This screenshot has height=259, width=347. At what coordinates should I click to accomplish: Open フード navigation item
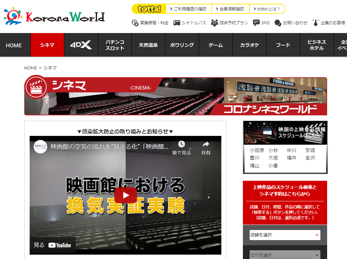[x=283, y=45]
